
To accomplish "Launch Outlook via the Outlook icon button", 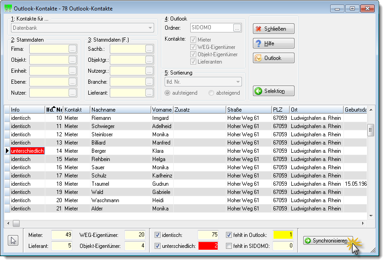I will click(273, 58).
